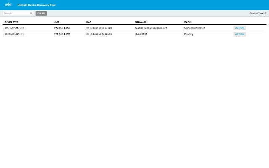Open ACTION for the Managed/Adopted device
Screen dimensions: 269x168
(x=240, y=28)
